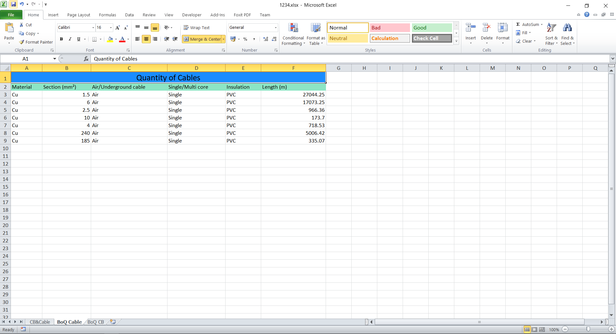Toggle Bold formatting
The height and width of the screenshot is (334, 616).
tap(61, 39)
